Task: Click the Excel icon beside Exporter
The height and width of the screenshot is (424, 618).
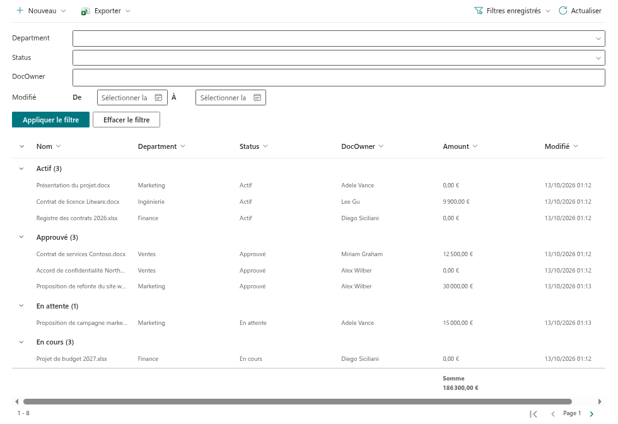Action: (x=85, y=11)
